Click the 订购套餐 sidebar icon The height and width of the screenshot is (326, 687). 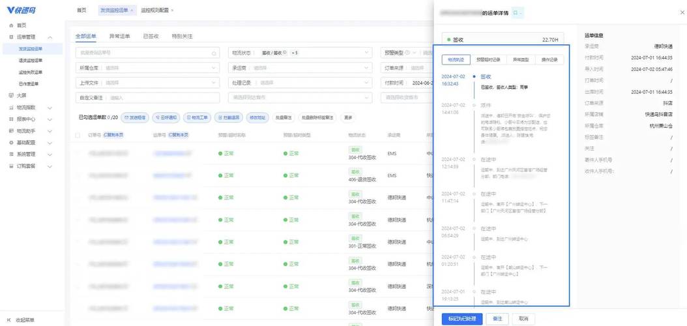click(11, 166)
